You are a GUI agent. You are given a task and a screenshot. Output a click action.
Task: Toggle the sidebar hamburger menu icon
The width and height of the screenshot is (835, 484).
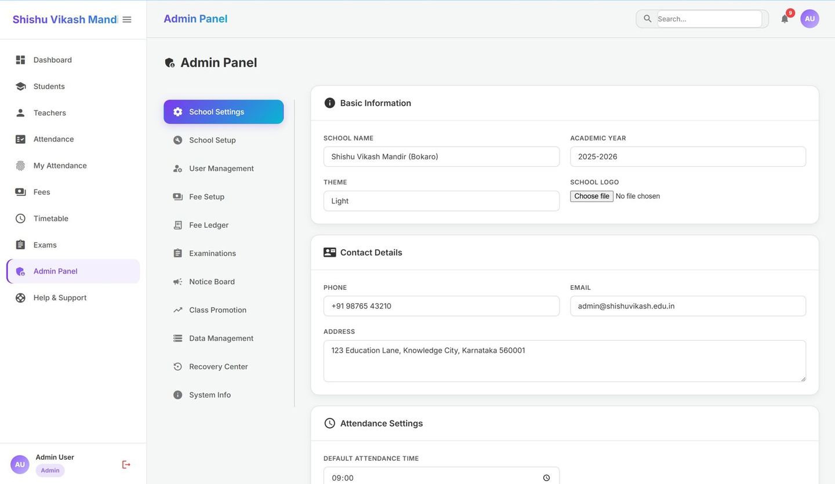(x=127, y=20)
